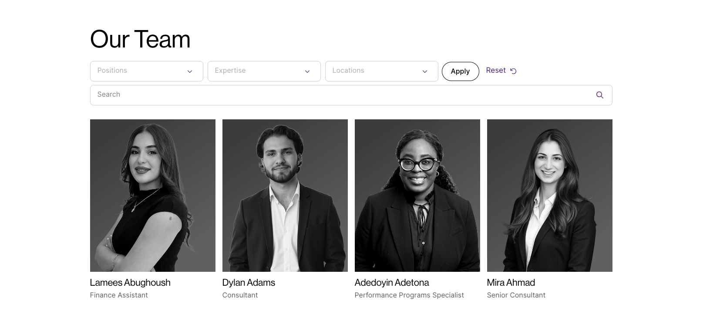Click the Expertise dropdown chevron arrow
Image resolution: width=710 pixels, height=311 pixels.
(307, 71)
